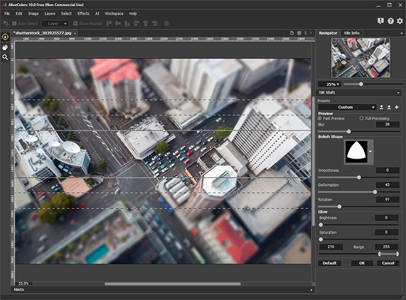The width and height of the screenshot is (406, 300).
Task: Click the plus icon to add preset
Action: (397, 107)
